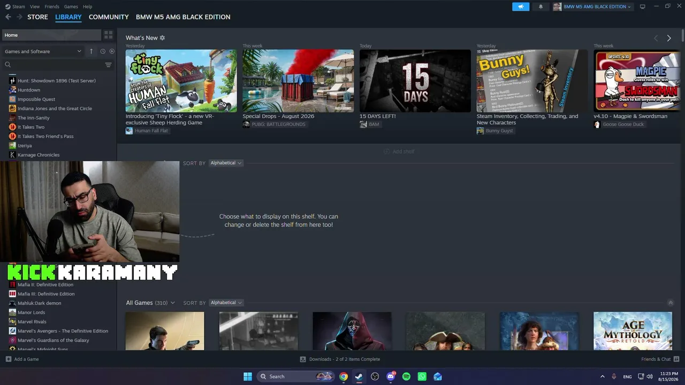Open the 15 DAYS LEFT news thumbnail

pos(415,81)
